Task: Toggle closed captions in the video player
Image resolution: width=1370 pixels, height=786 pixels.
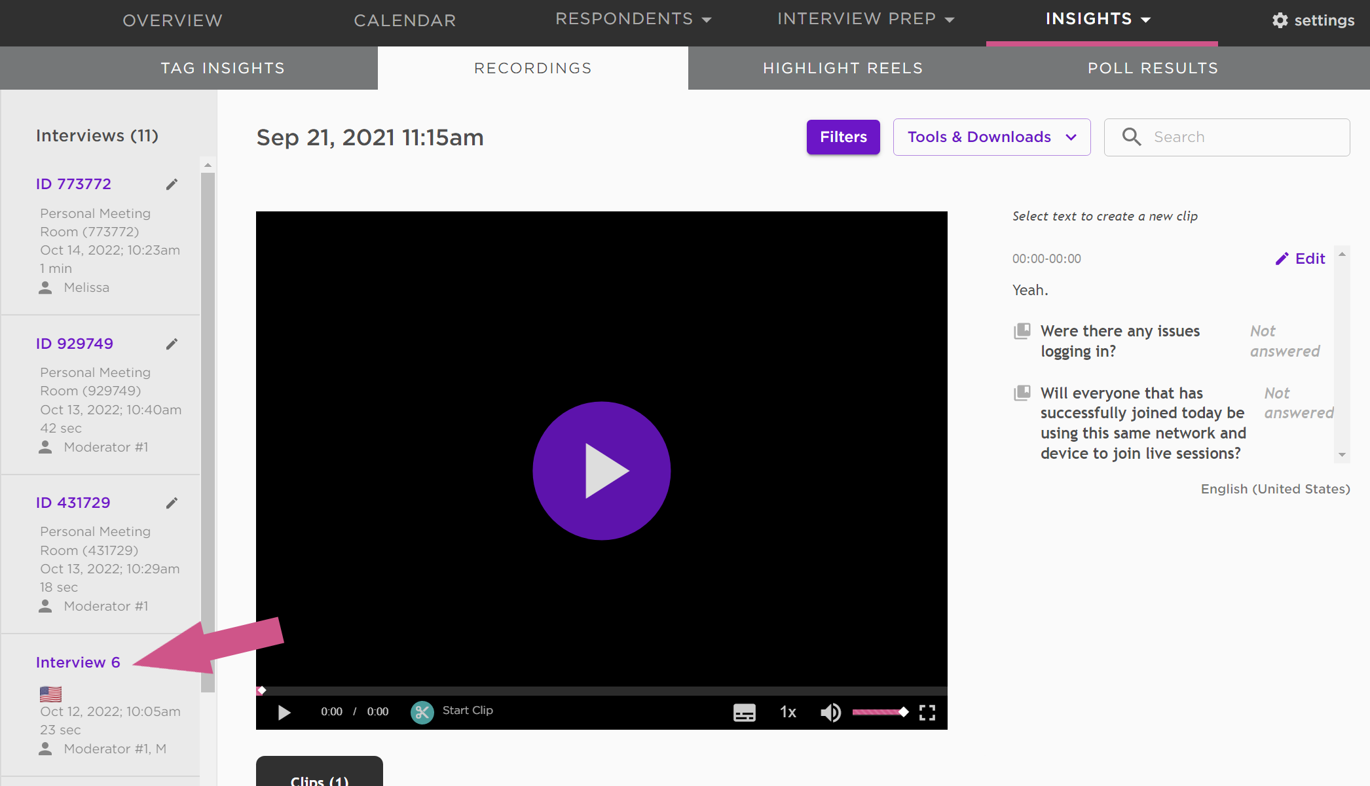Action: 744,712
